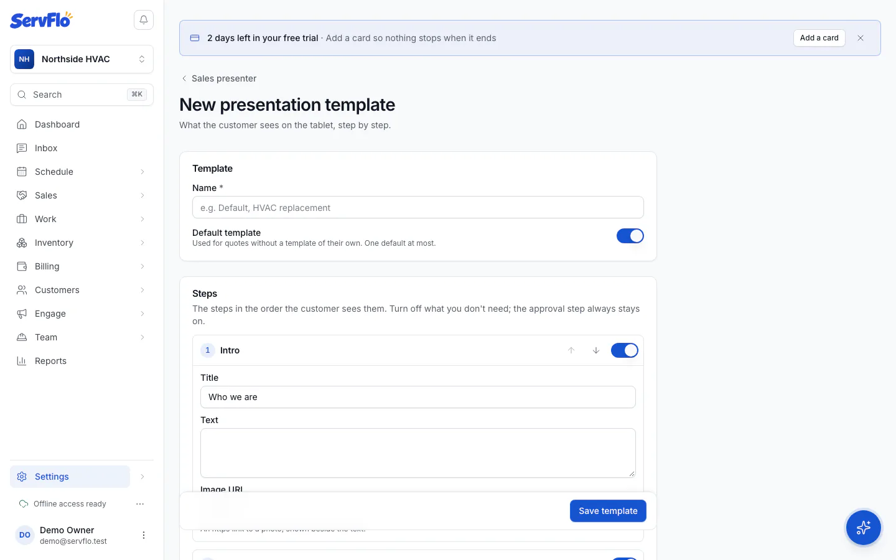
Task: Click the "2 days left in your free trial" text
Action: pyautogui.click(x=263, y=38)
